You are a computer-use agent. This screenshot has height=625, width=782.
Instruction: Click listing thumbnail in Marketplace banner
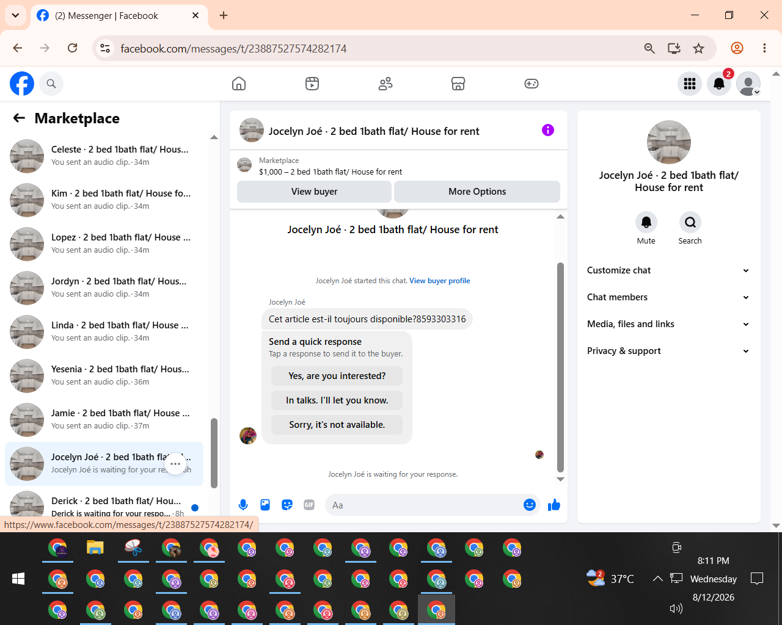[244, 165]
